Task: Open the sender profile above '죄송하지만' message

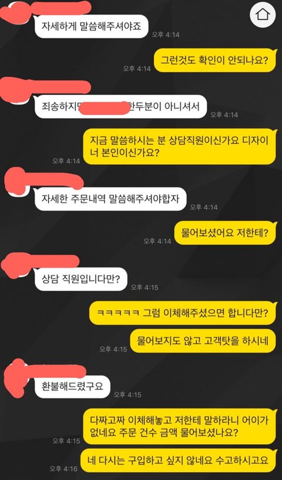Action: pyautogui.click(x=45, y=89)
